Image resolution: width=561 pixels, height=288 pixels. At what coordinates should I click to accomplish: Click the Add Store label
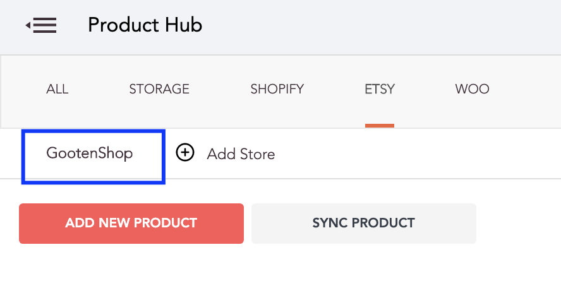coord(241,154)
